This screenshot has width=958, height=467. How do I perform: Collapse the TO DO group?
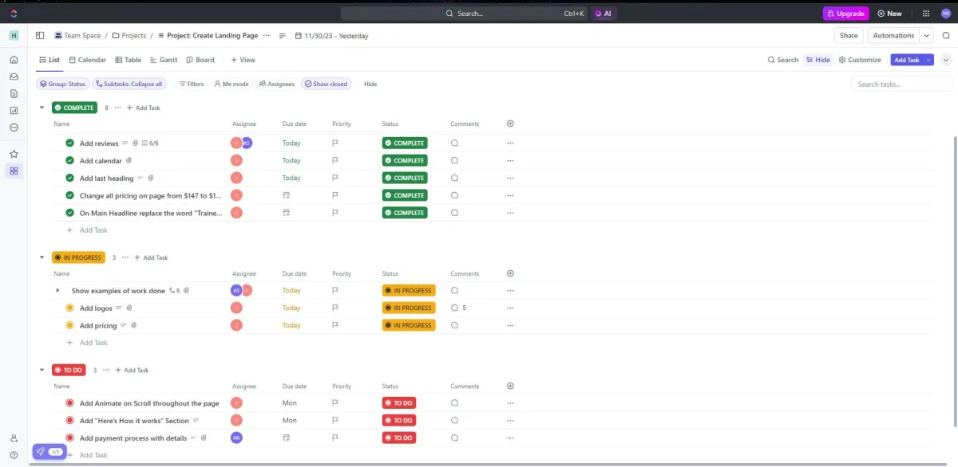click(42, 370)
